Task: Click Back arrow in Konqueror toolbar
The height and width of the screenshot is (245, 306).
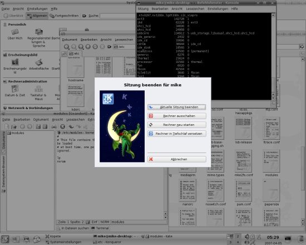Action: [67, 47]
